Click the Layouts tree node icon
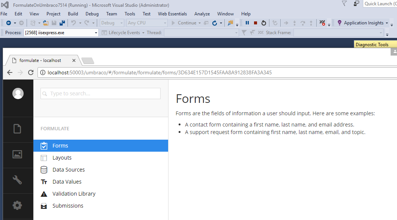This screenshot has width=397, height=220. (x=44, y=158)
